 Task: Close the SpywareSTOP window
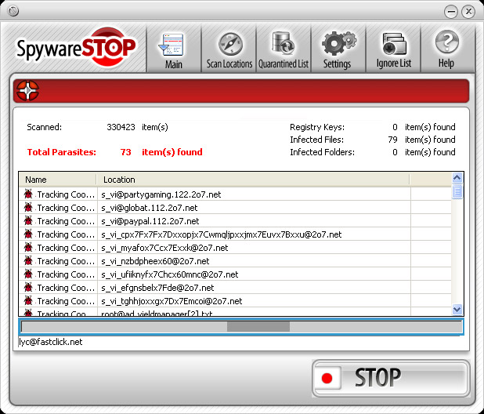[468, 12]
